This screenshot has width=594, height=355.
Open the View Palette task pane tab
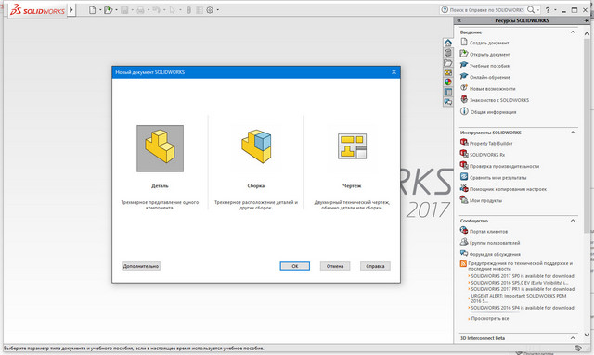point(447,72)
